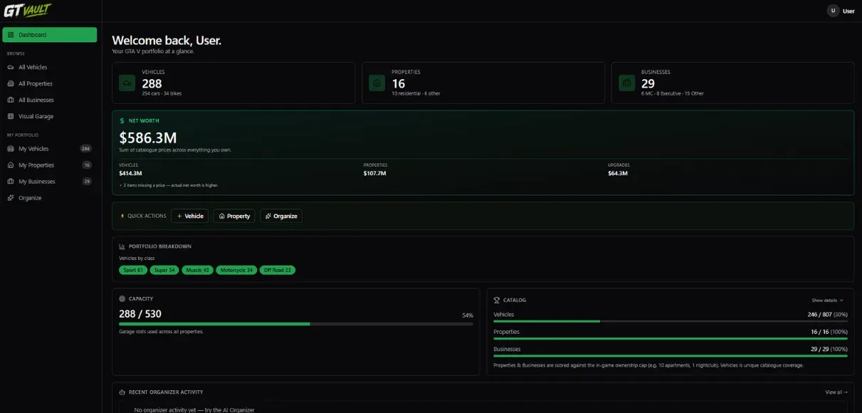Click the 288 badge next to My Vehicles

(x=85, y=149)
